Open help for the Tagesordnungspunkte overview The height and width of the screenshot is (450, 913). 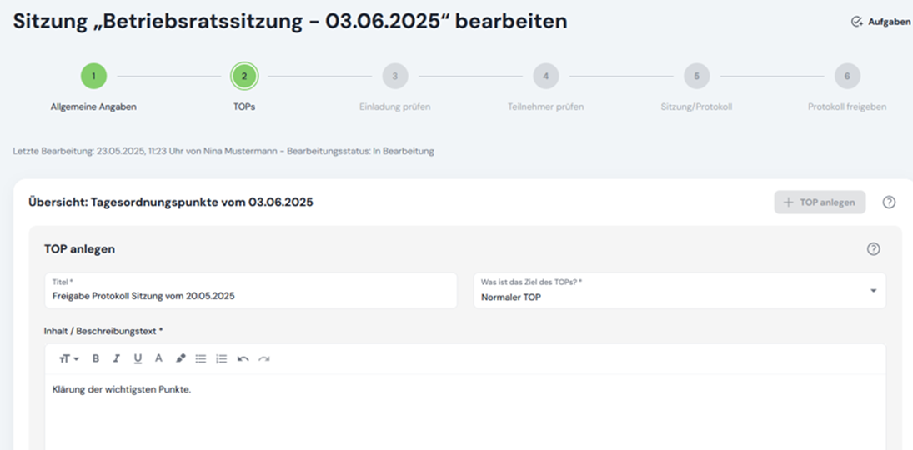coord(889,202)
